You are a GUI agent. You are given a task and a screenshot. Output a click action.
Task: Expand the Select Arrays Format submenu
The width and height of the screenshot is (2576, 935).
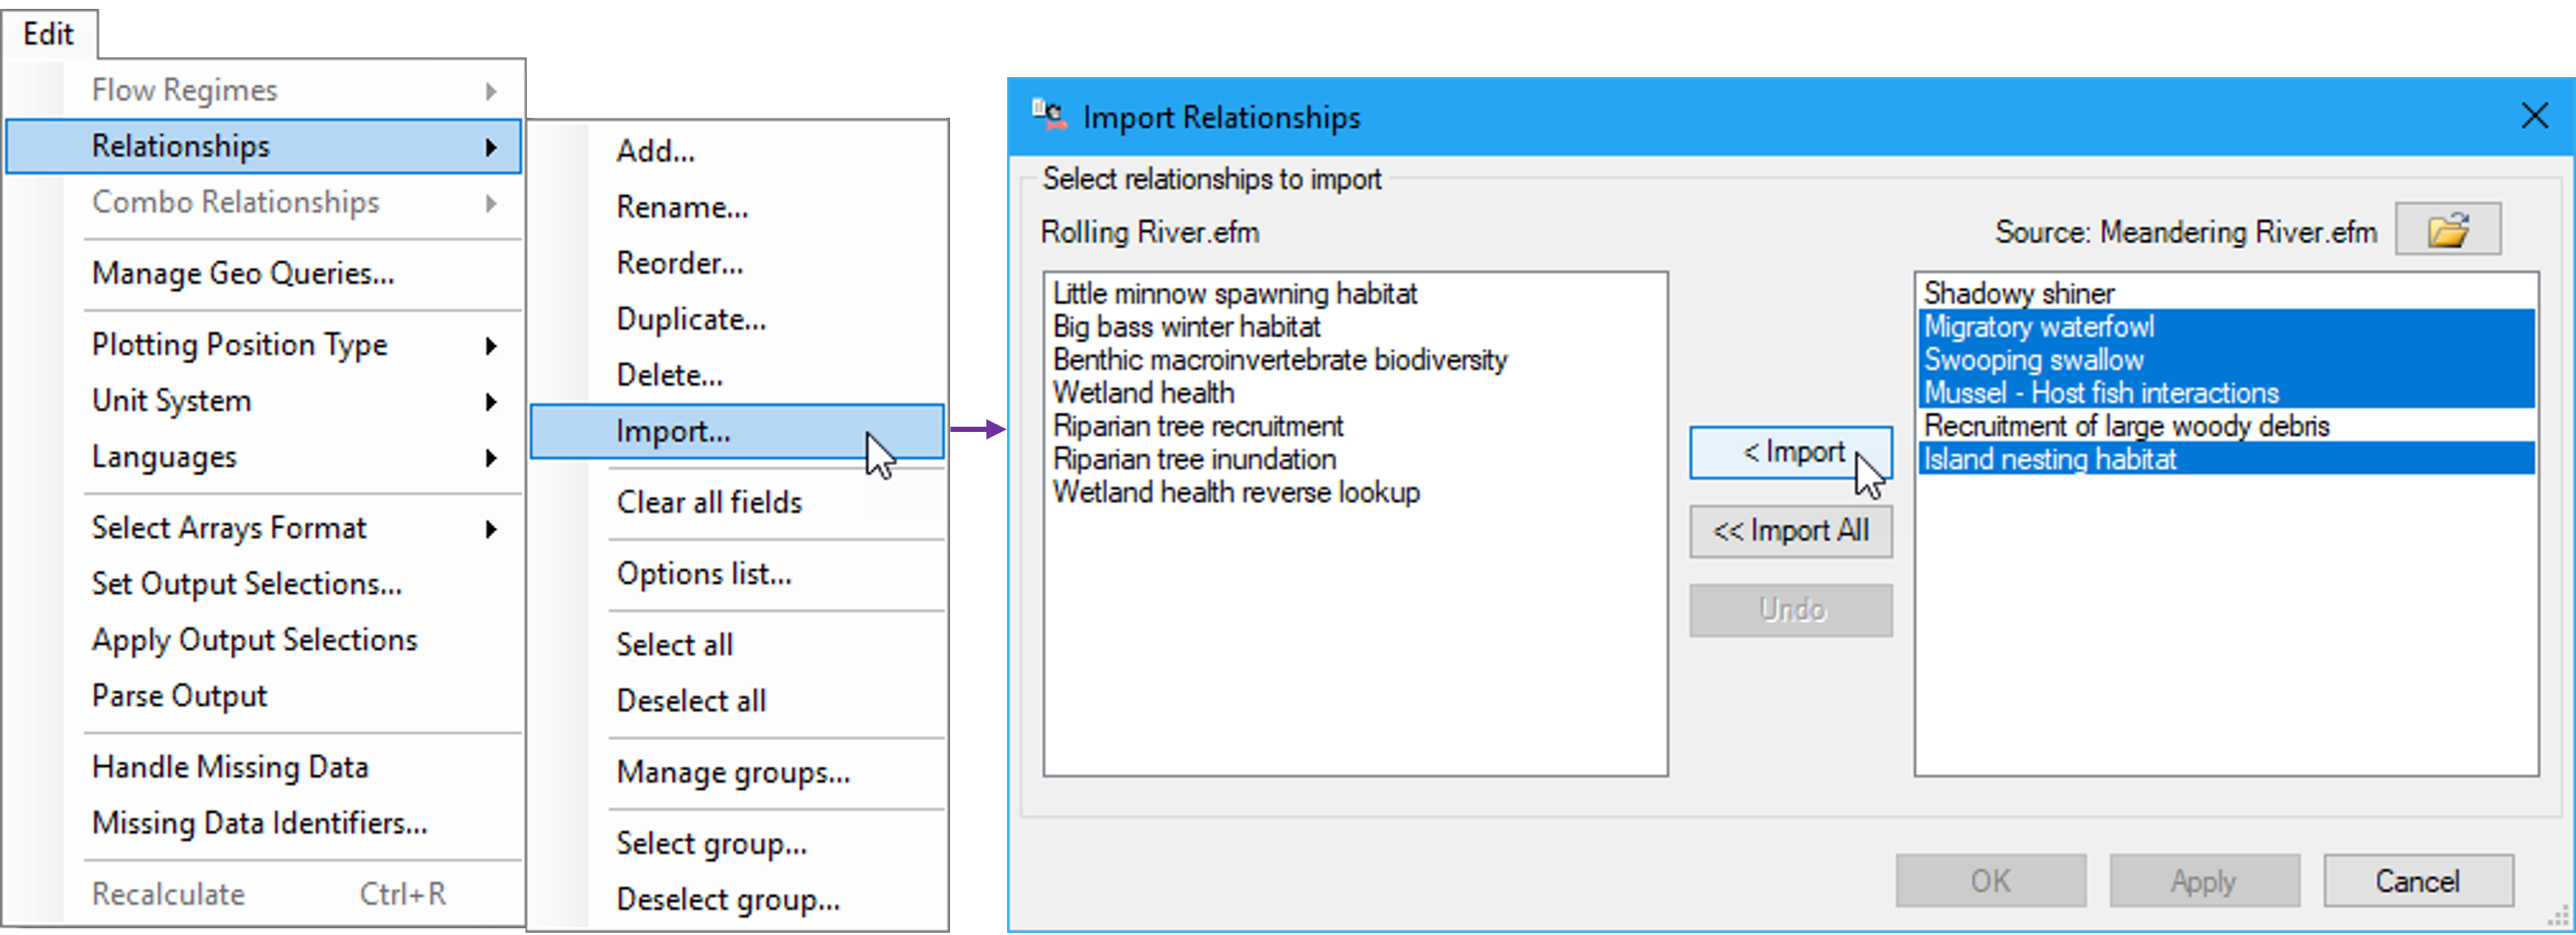coord(228,527)
